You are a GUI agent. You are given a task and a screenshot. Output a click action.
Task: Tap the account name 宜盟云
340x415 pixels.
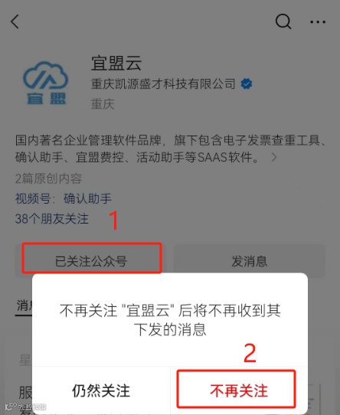pyautogui.click(x=116, y=63)
